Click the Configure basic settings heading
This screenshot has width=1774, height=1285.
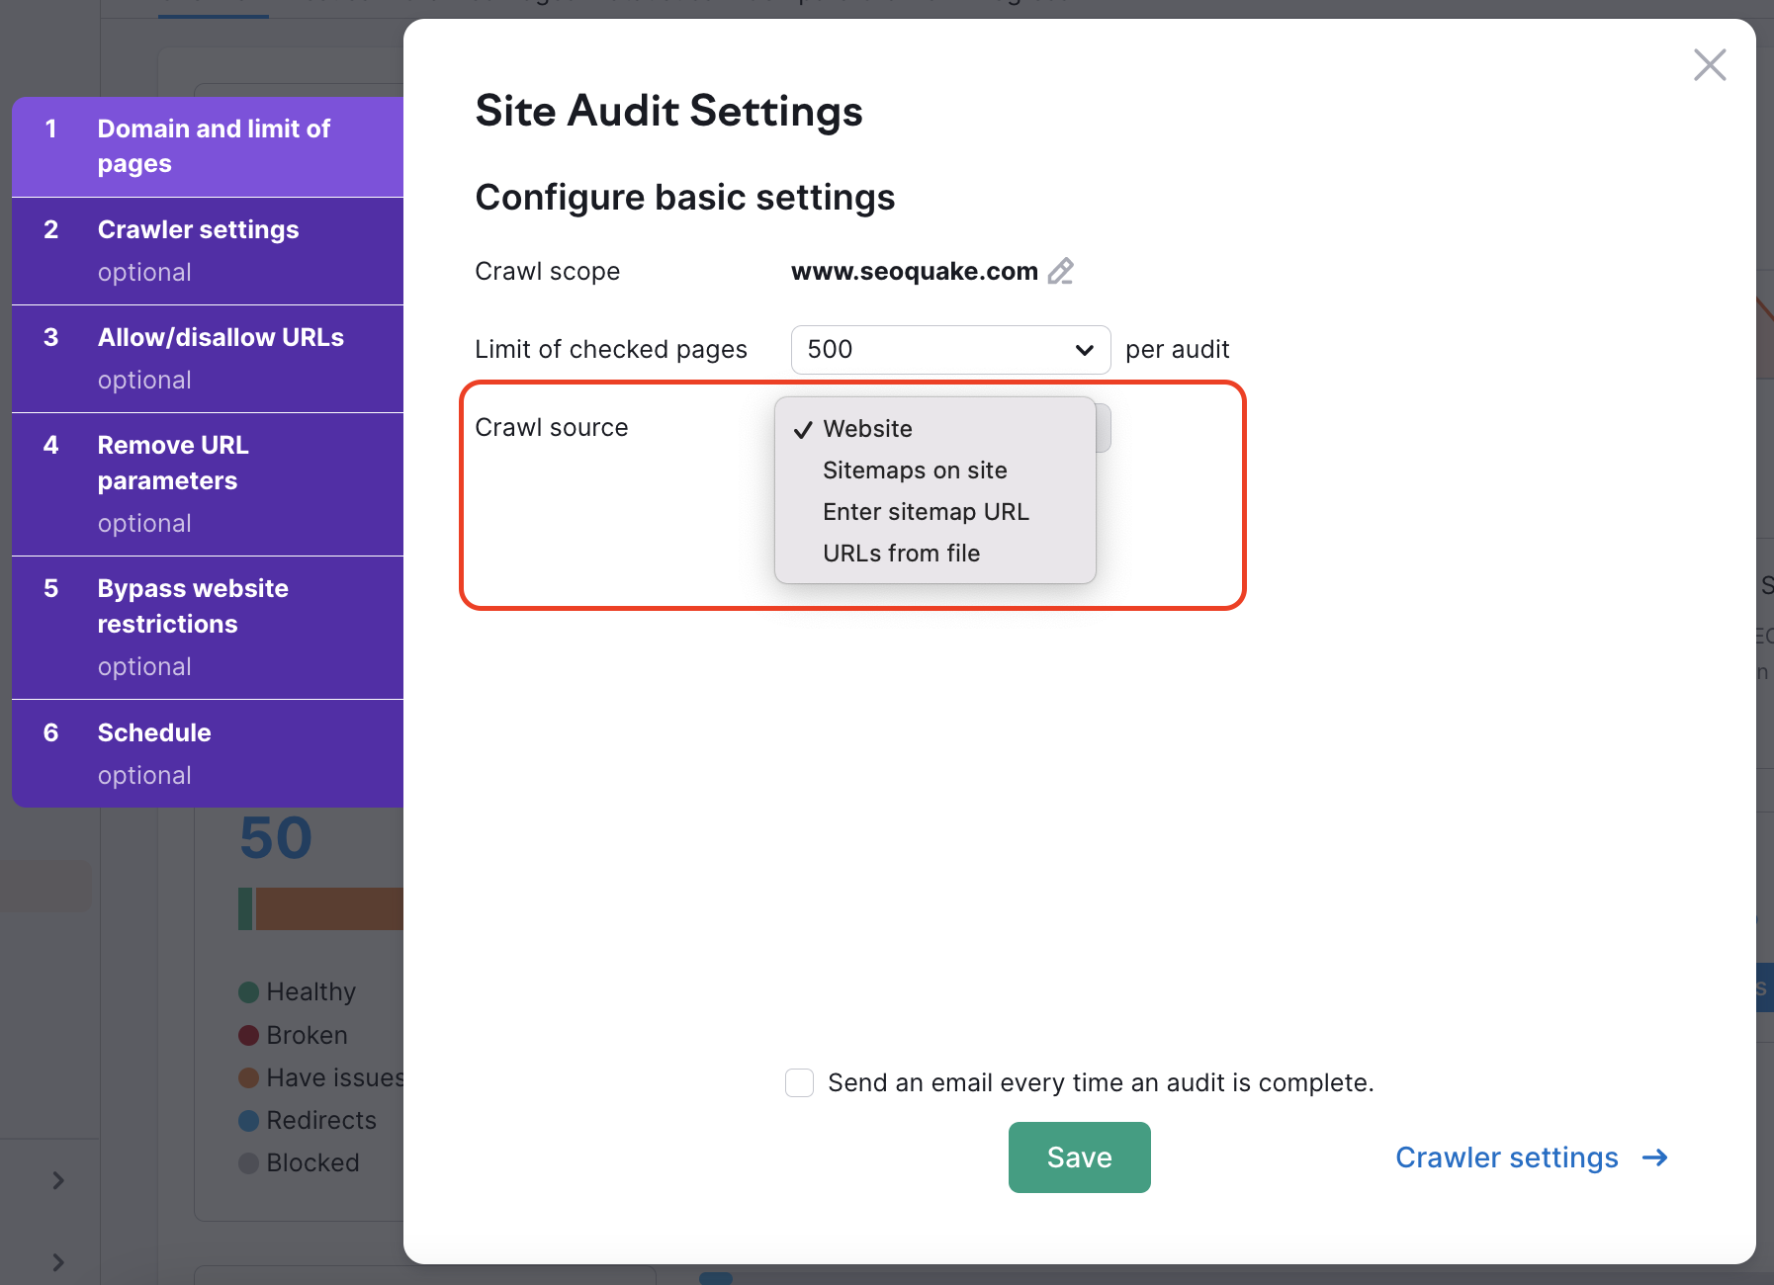685,197
